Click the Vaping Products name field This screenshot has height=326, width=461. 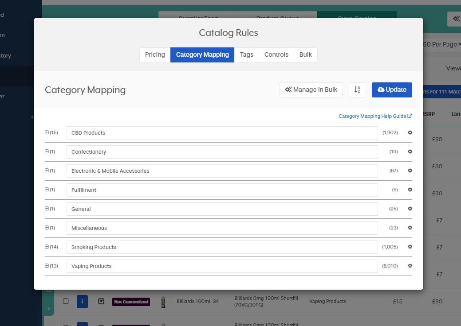coord(222,267)
